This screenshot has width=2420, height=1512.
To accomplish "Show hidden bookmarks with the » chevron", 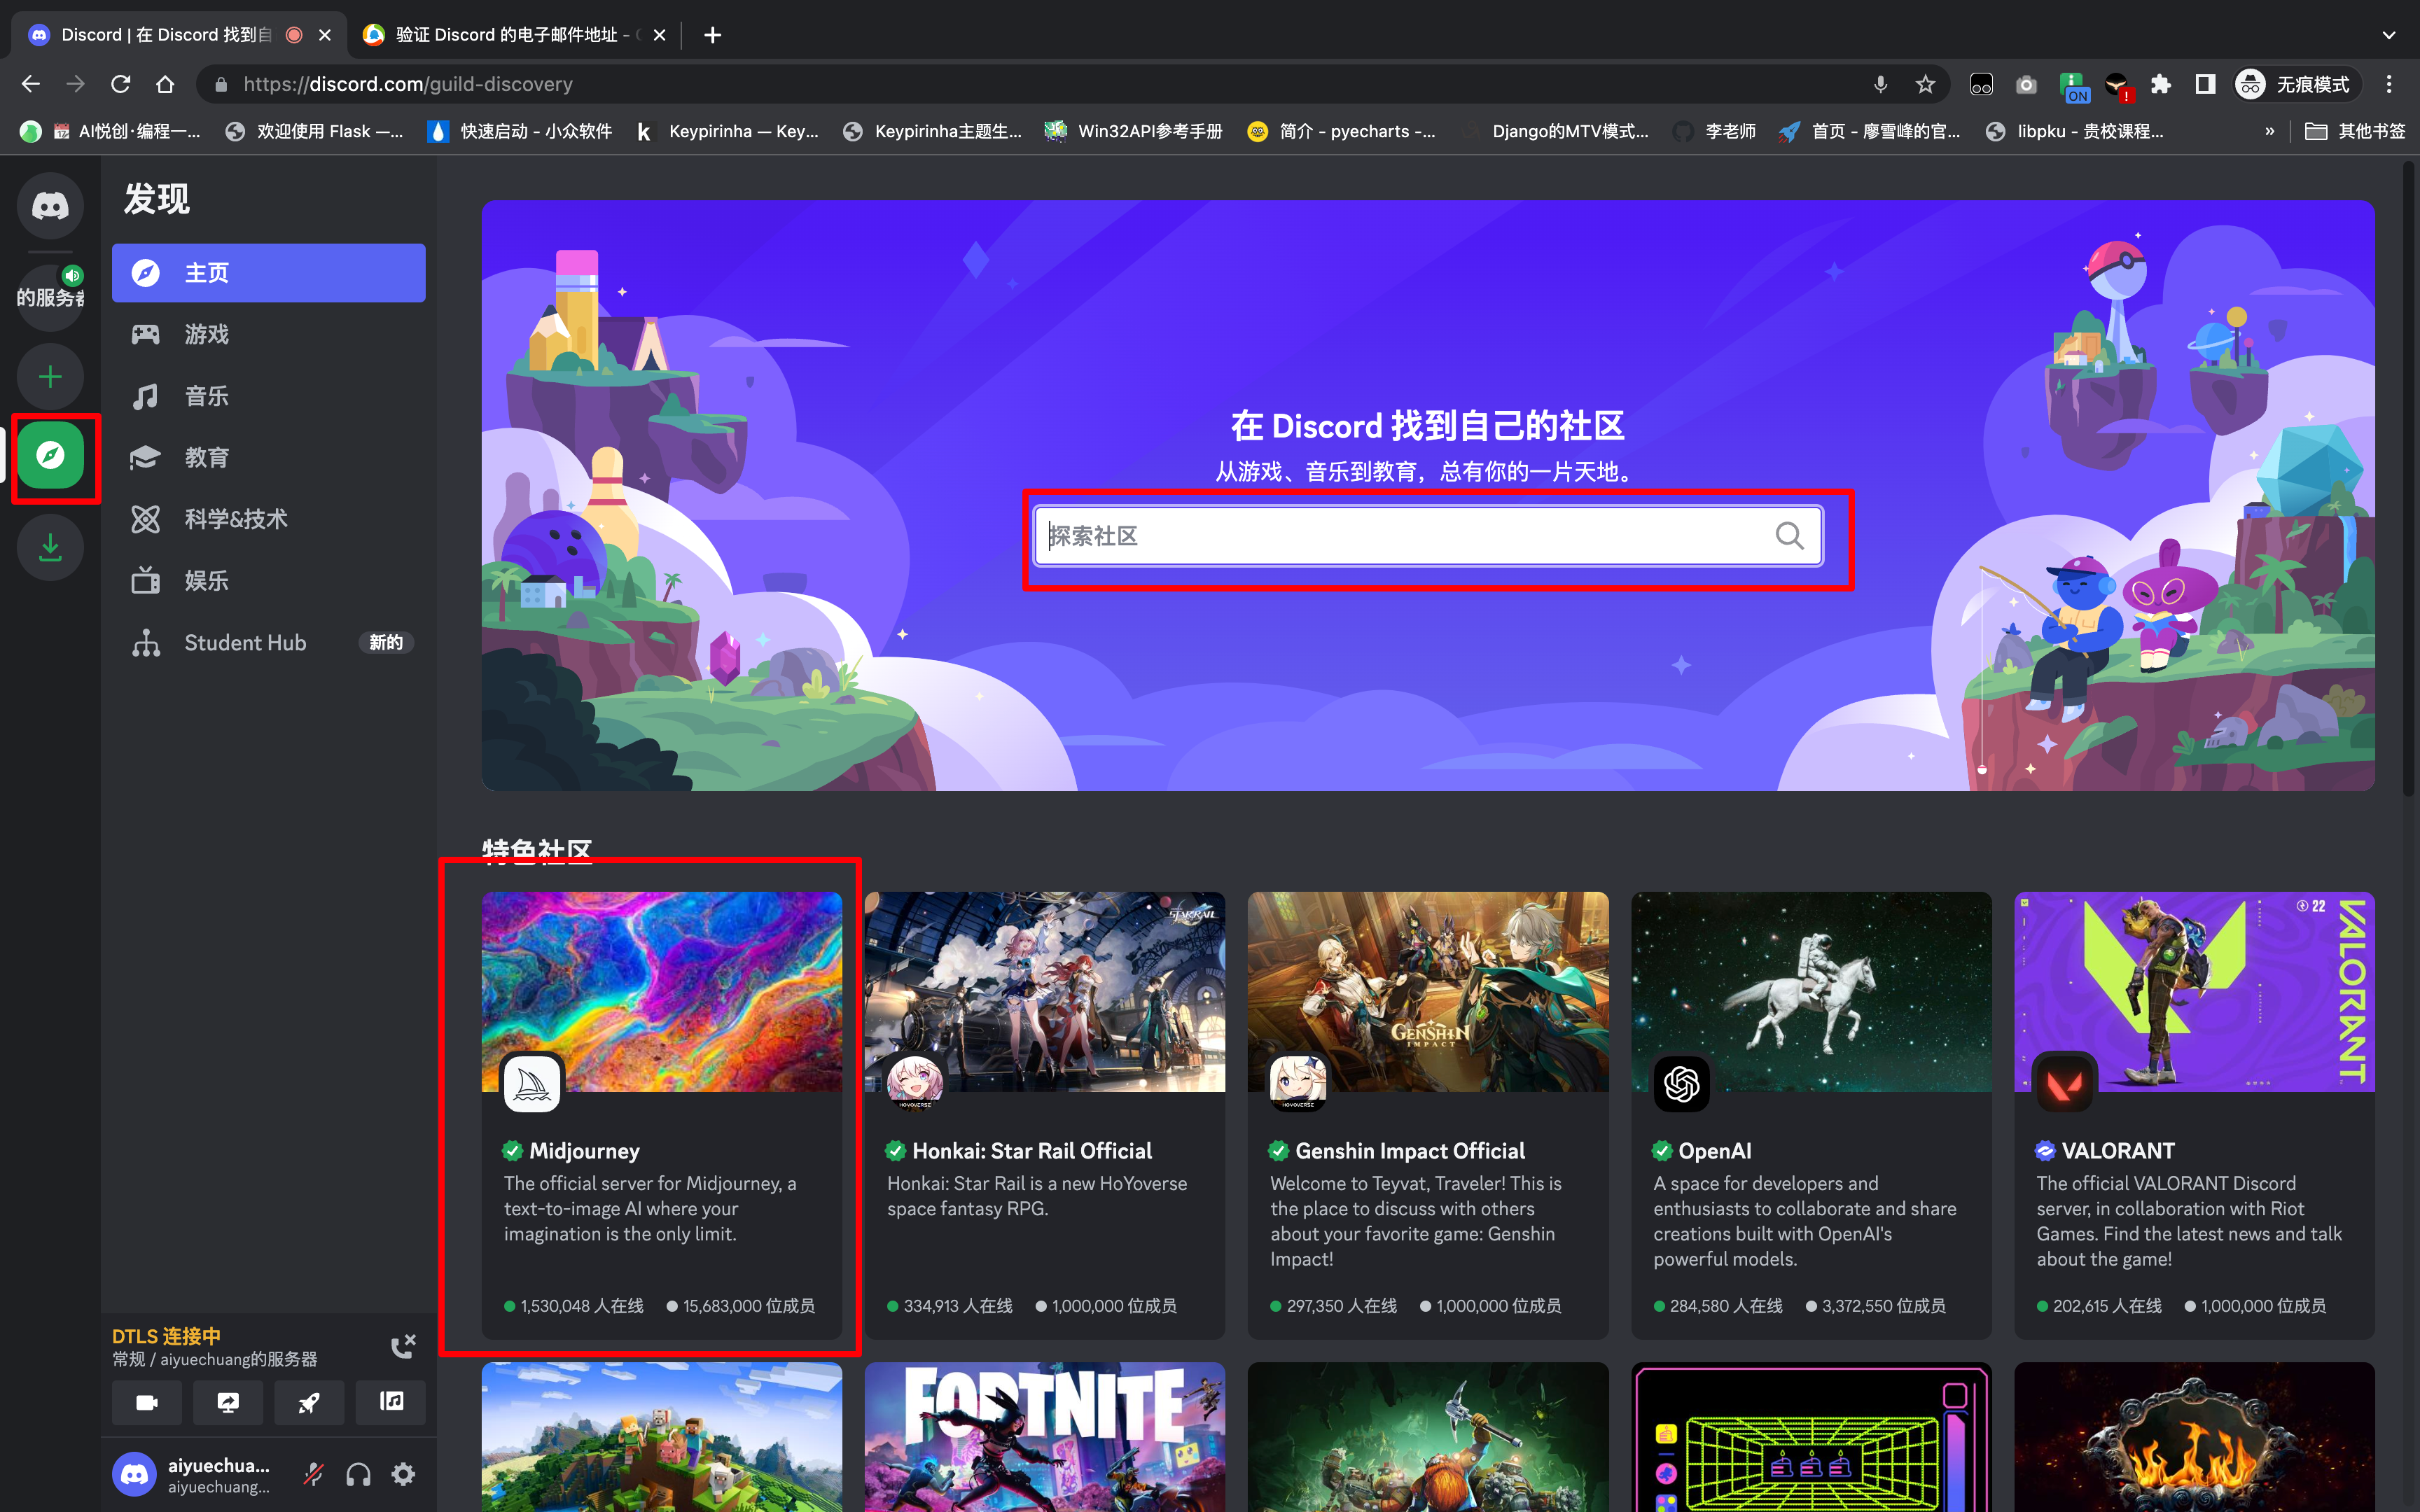I will point(2270,131).
